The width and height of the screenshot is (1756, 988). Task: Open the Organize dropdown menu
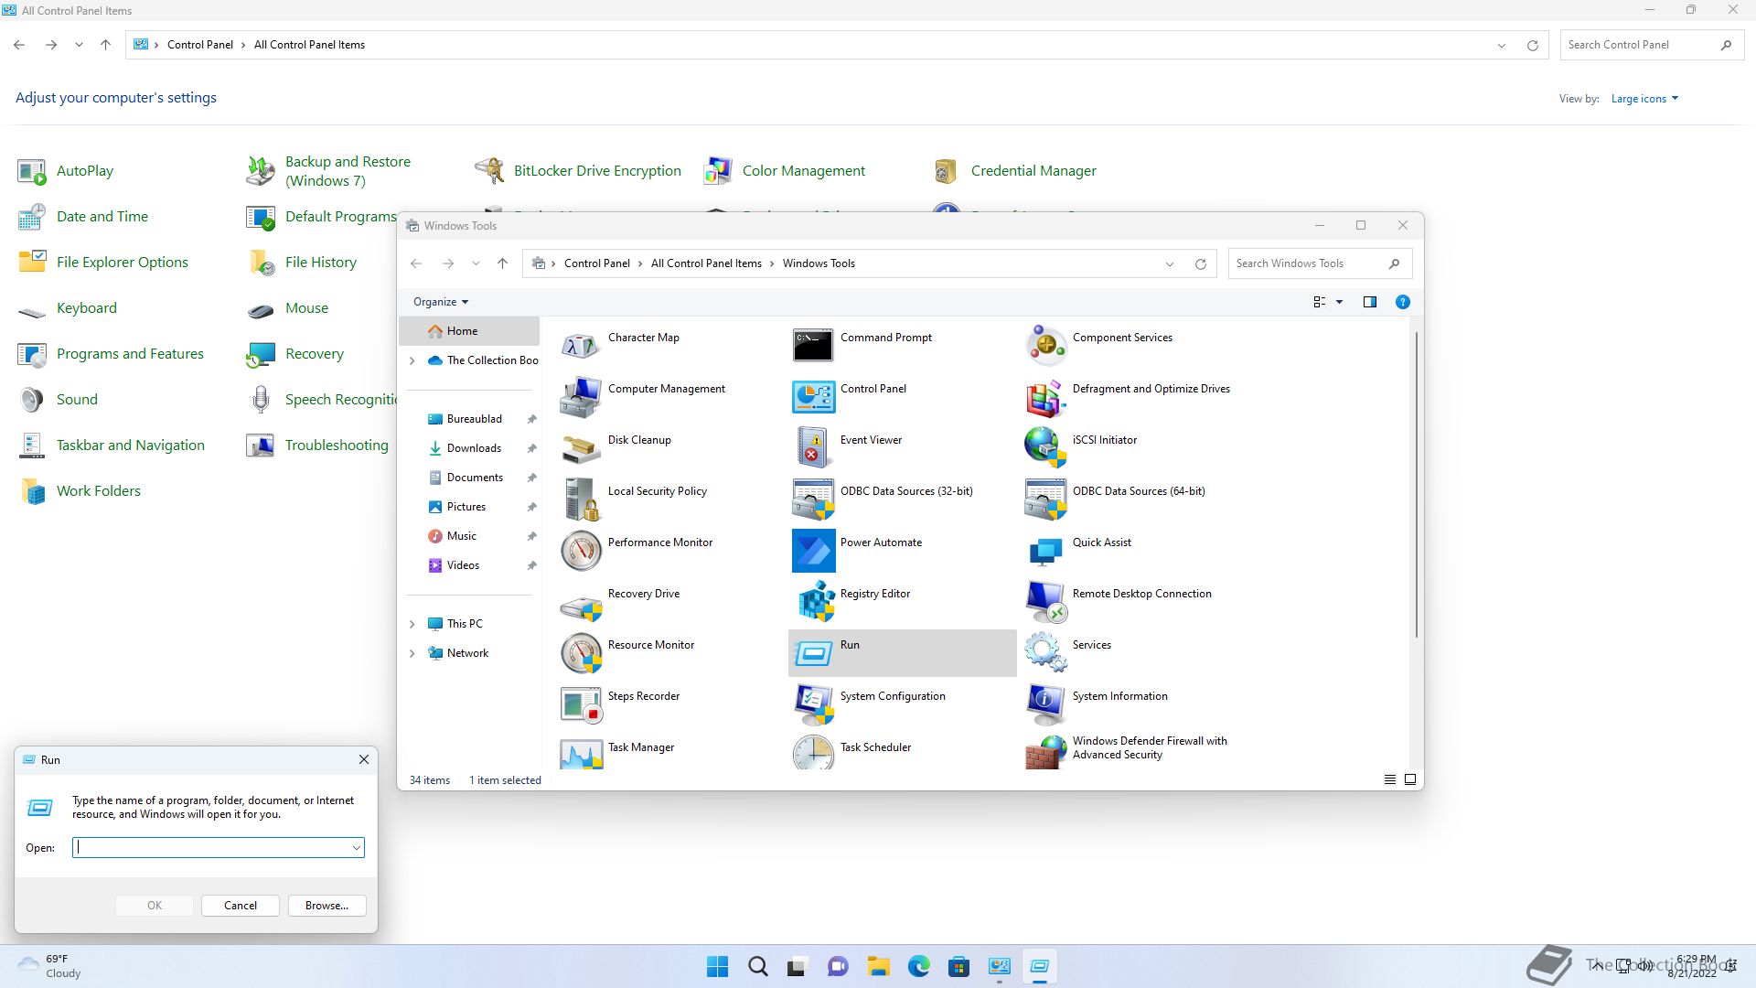[x=441, y=302]
